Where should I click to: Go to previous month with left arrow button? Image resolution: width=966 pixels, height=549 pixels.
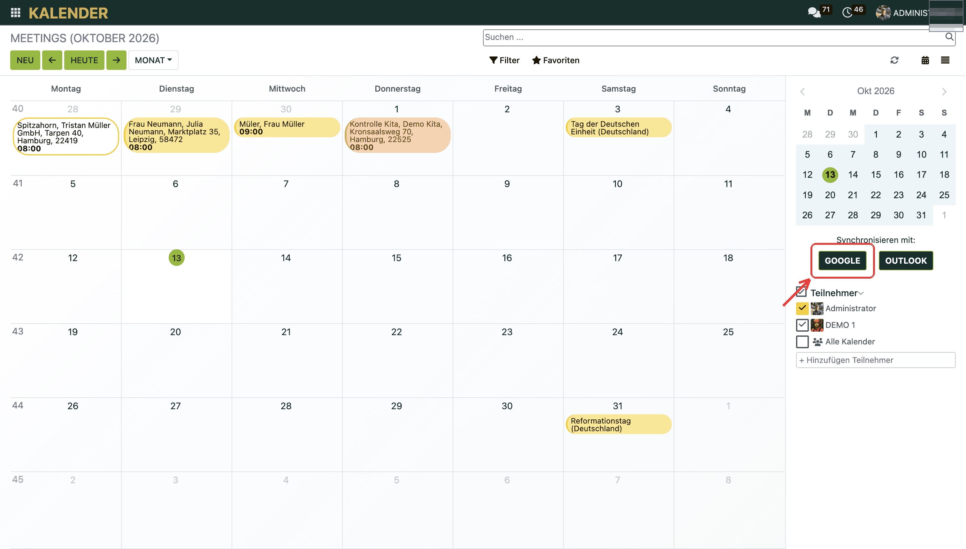(x=52, y=60)
